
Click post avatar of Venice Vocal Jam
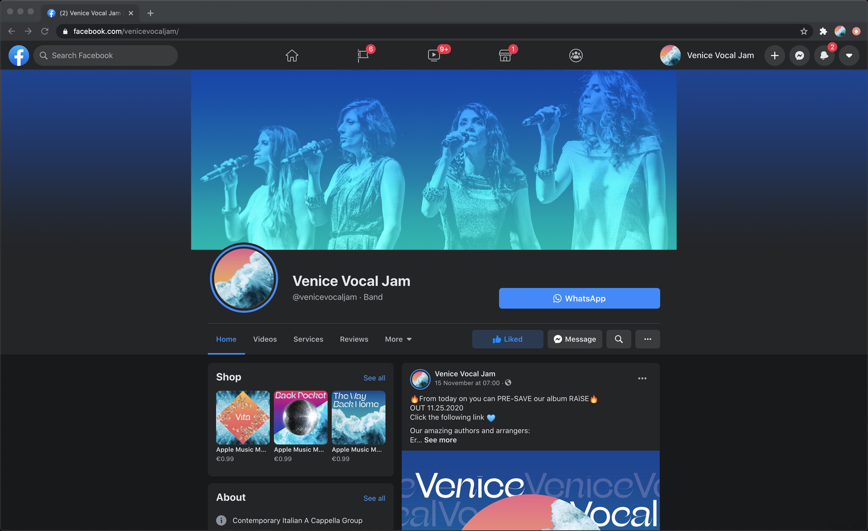pos(420,378)
